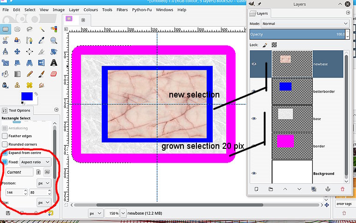Select the Zoom magnifier tool
The width and height of the screenshot is (356, 223).
pos(54,41)
